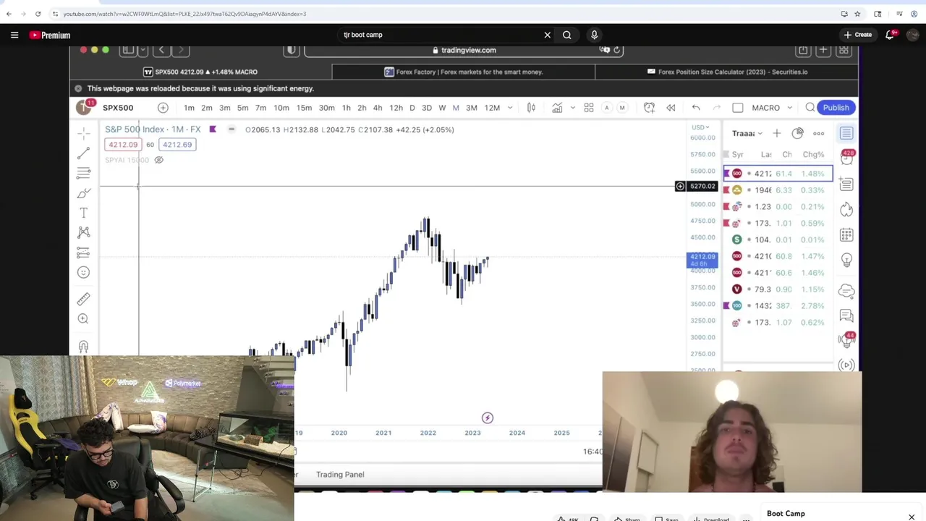Open the Traaa watchlist name dropdown
This screenshot has height=521, width=926.
click(747, 133)
